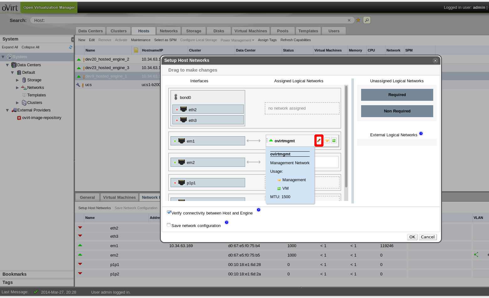
Task: Click help icon next to Save network configuration
Action: [x=227, y=222]
